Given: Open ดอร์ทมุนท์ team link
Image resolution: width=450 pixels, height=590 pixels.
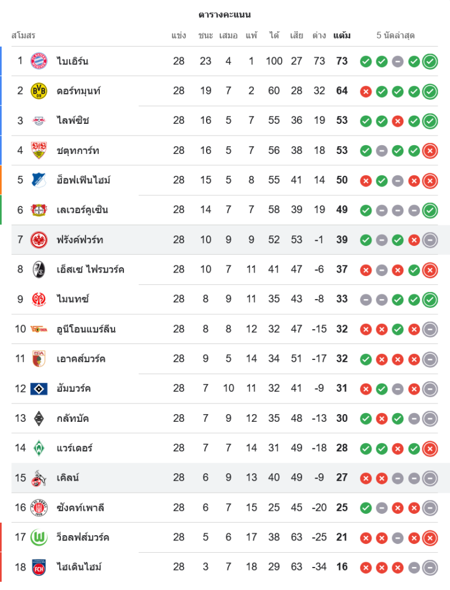Looking at the screenshot, I should (79, 91).
